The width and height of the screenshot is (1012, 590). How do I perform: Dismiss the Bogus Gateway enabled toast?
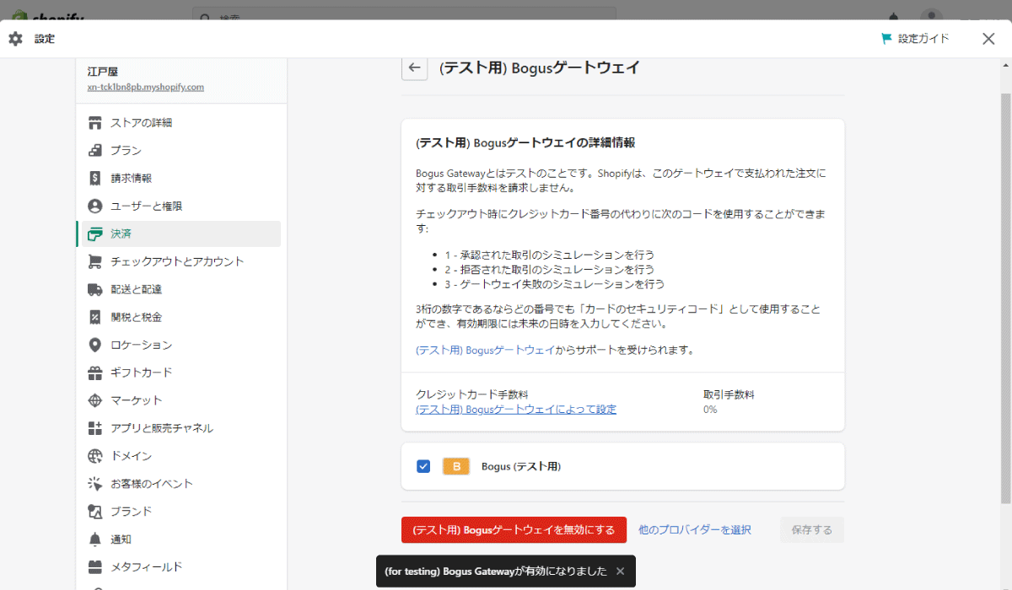tap(620, 571)
